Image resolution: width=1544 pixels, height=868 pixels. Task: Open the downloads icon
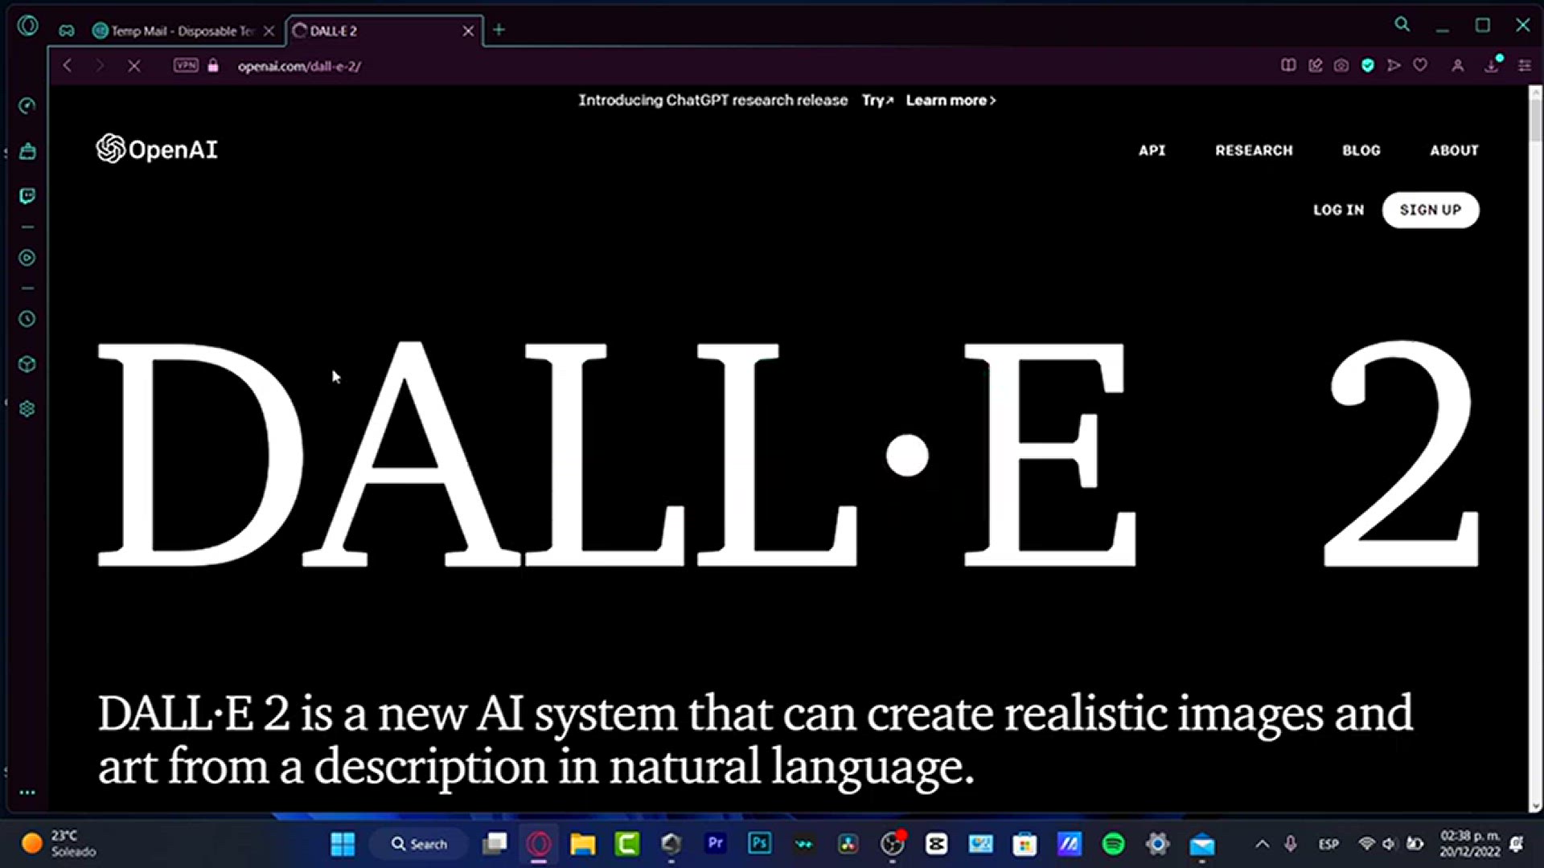[x=1492, y=66]
